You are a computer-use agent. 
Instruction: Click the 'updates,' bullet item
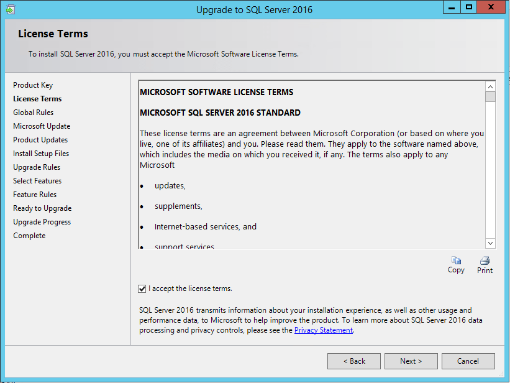(x=170, y=186)
